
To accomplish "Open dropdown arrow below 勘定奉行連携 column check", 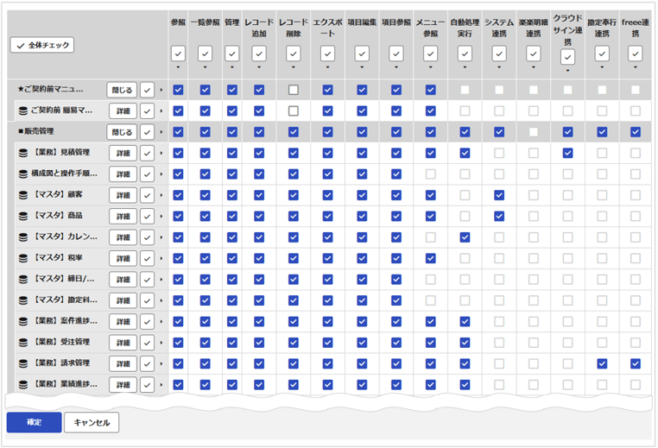I will coord(602,67).
